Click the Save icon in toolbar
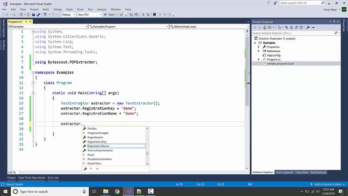 pyautogui.click(x=33, y=15)
